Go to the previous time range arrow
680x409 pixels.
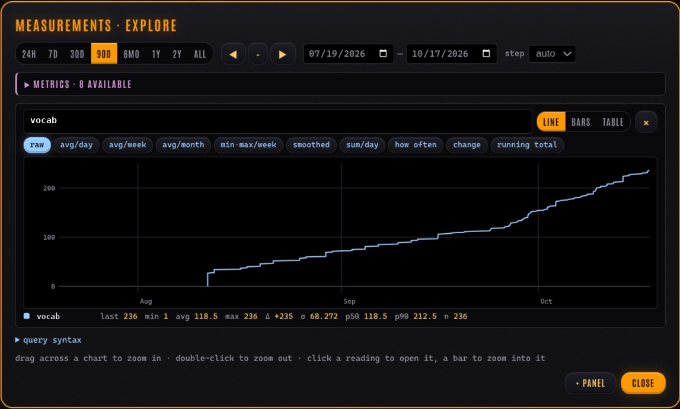pos(234,54)
